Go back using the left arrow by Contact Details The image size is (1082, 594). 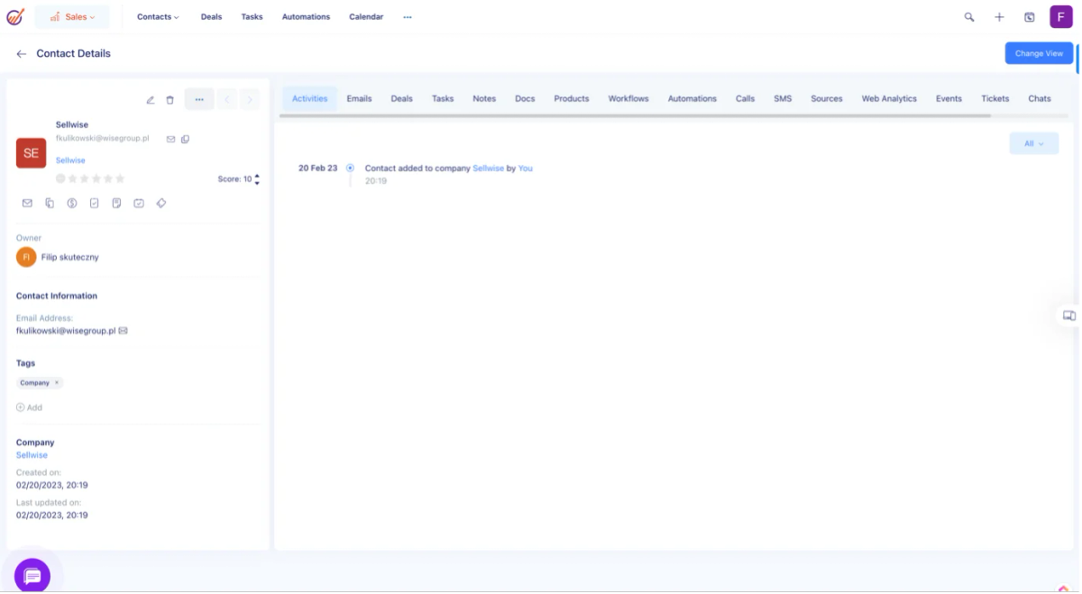pos(22,54)
